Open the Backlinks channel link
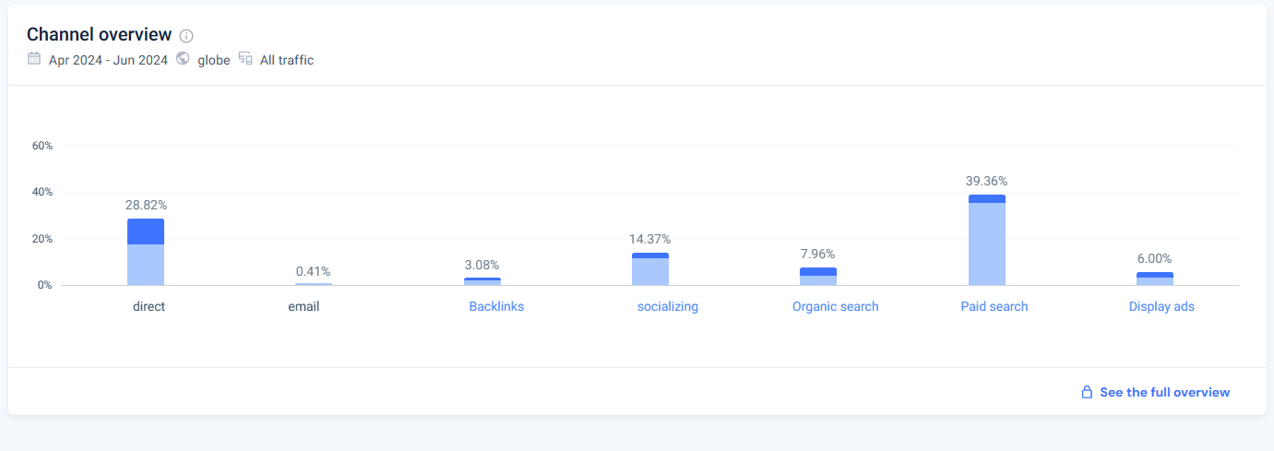1274x451 pixels. [496, 306]
